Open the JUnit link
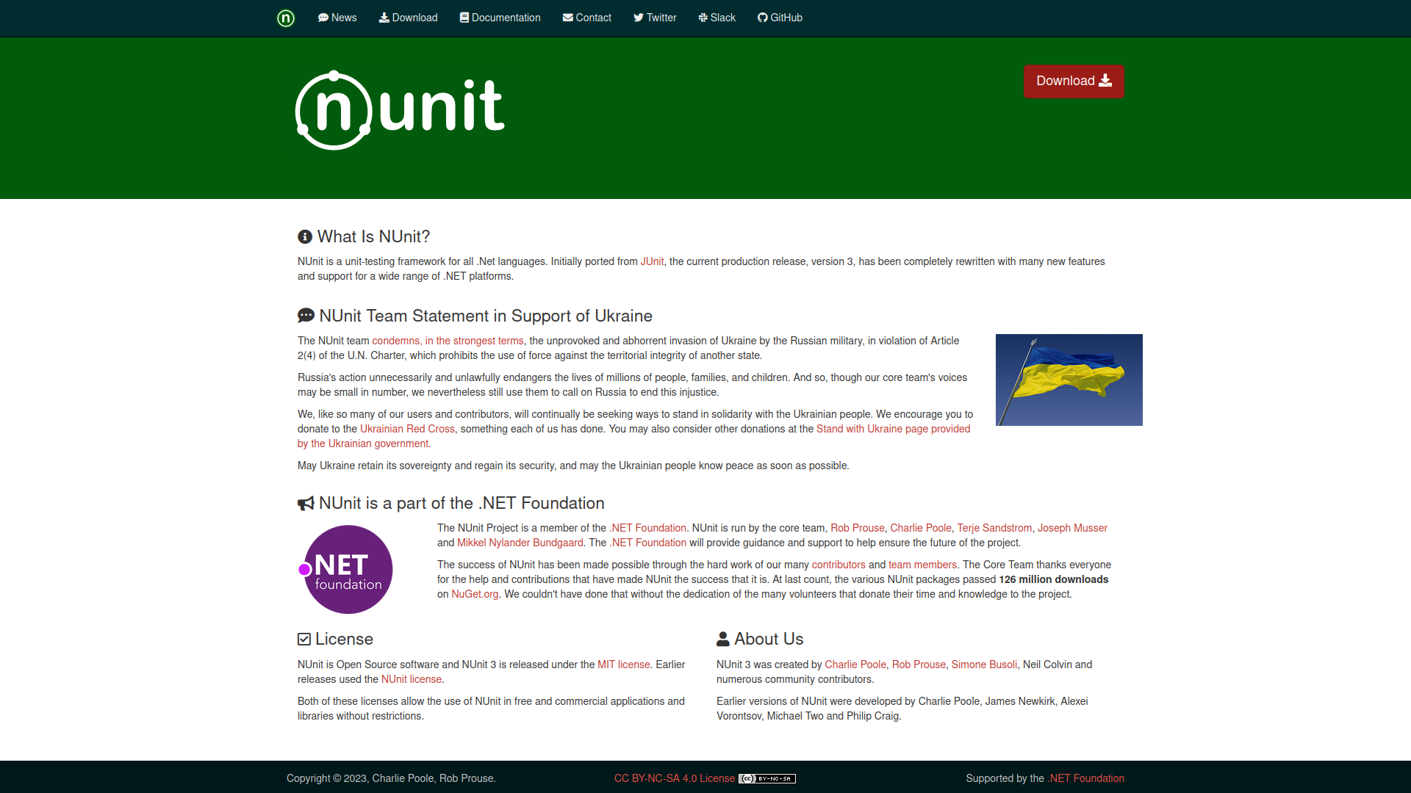 click(652, 261)
